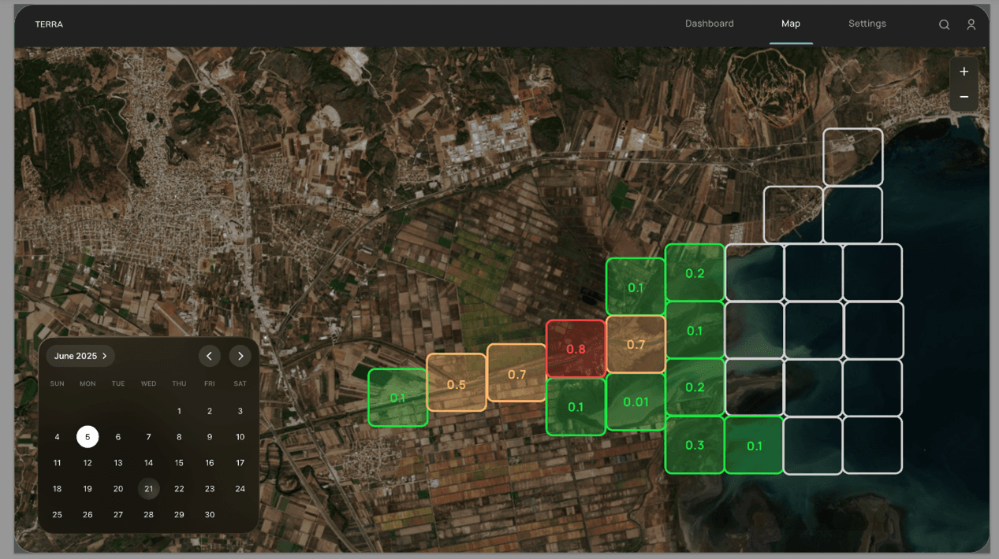Expand the June 2025 month selector
The height and width of the screenshot is (559, 999).
coord(80,356)
